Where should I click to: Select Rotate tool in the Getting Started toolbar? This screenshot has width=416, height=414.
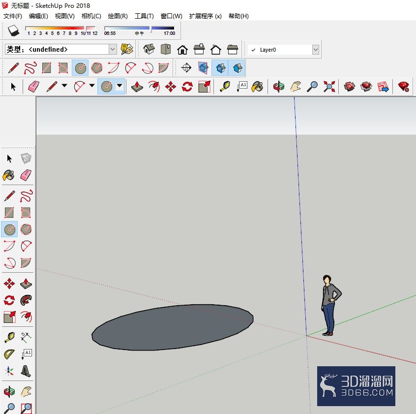(187, 87)
